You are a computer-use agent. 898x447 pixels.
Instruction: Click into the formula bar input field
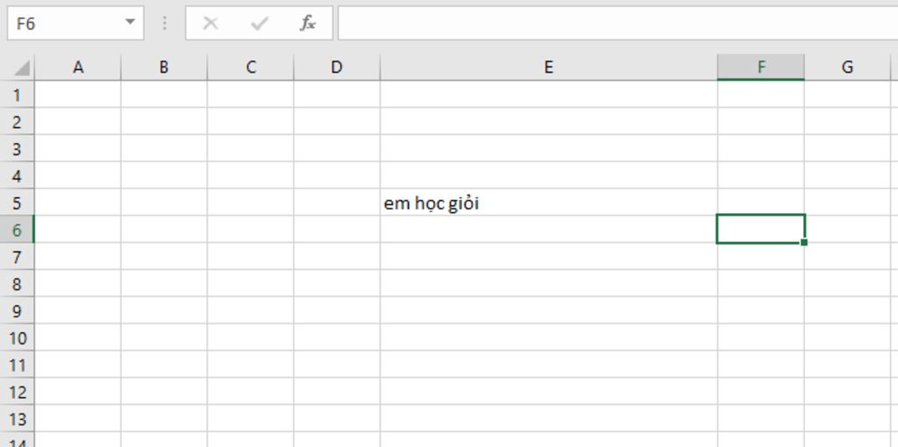(x=617, y=24)
